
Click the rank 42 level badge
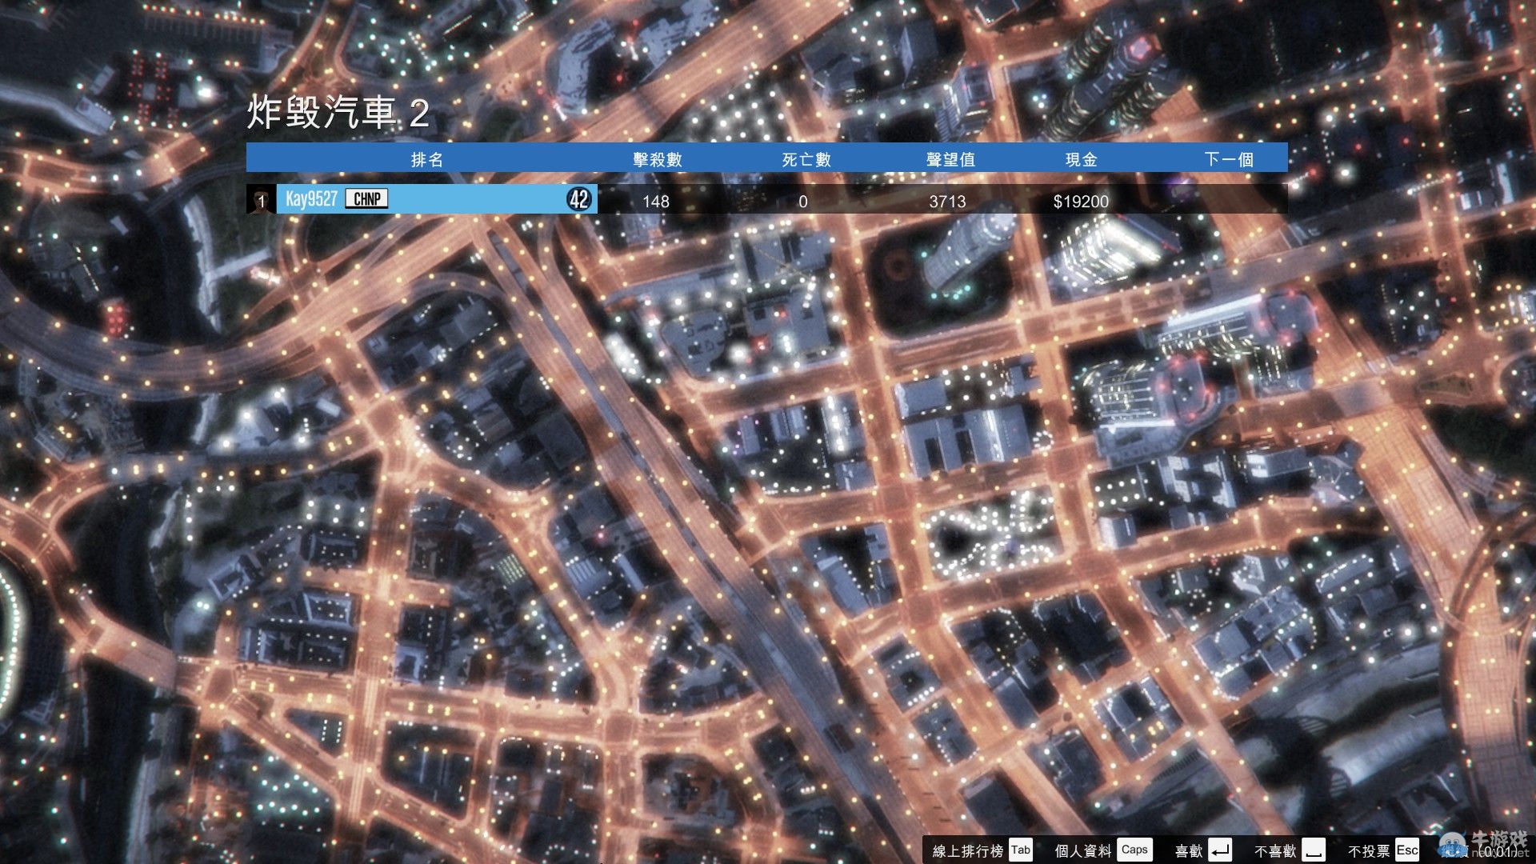(x=579, y=199)
